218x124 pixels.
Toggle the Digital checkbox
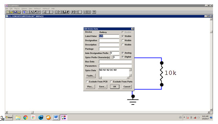(123, 57)
